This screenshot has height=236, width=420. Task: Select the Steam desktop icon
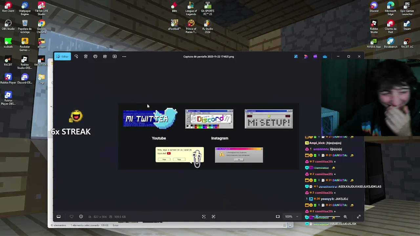(407, 25)
